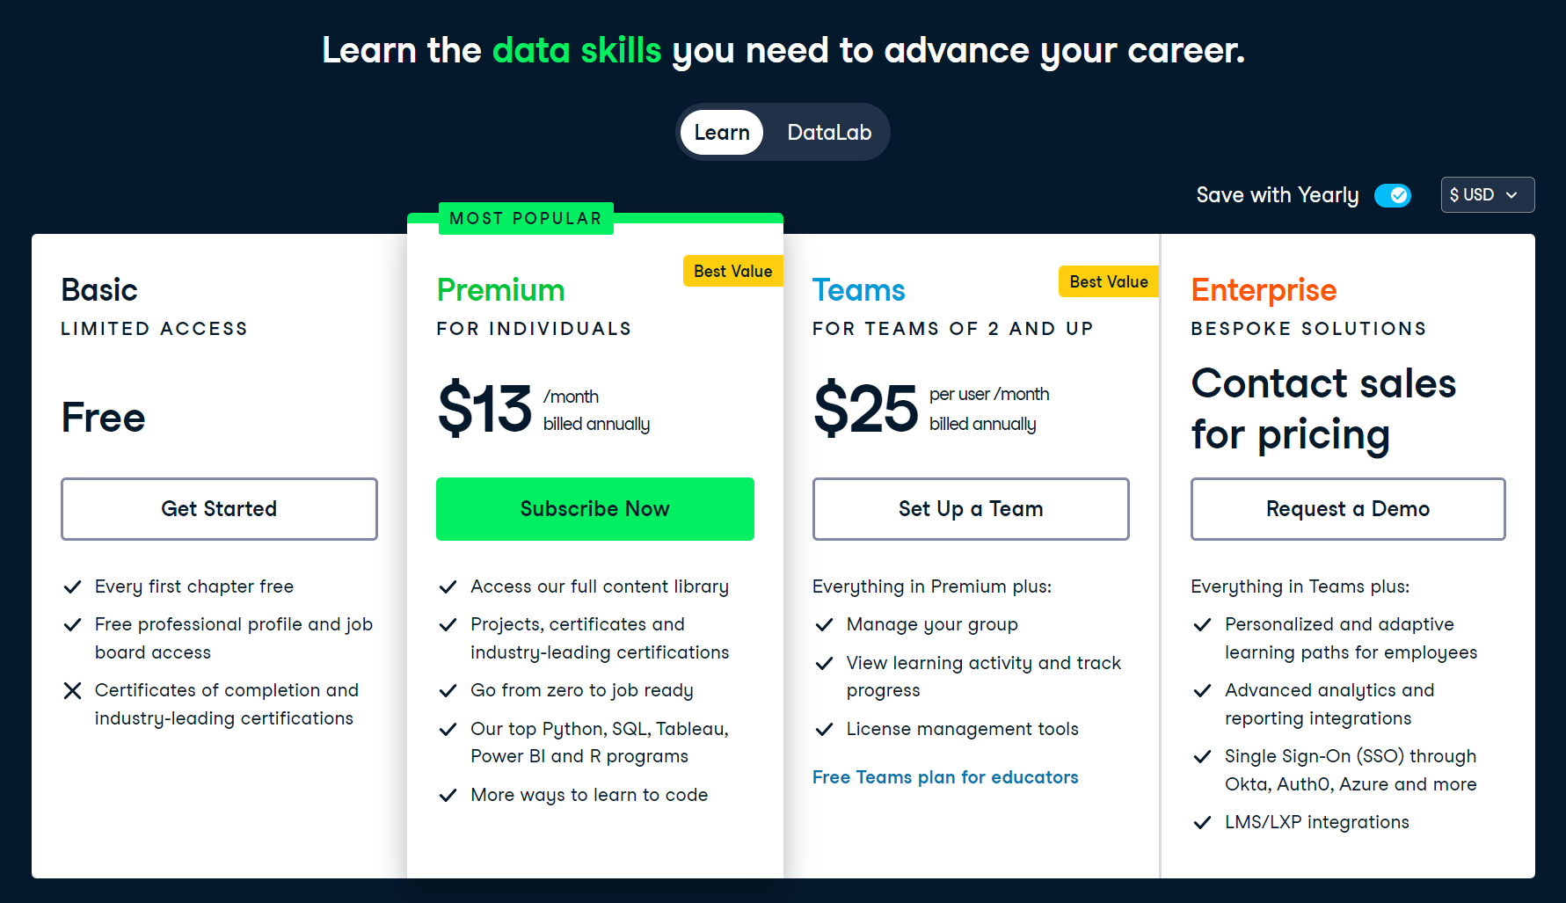Click the checkmark next to "Go from zero to job ready"
This screenshot has width=1566, height=903.
coord(448,691)
